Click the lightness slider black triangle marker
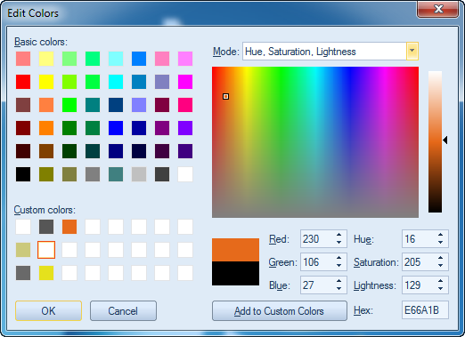The image size is (465, 337). tap(445, 140)
